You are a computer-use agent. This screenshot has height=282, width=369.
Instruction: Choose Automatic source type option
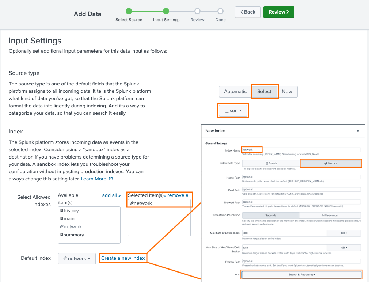[235, 91]
